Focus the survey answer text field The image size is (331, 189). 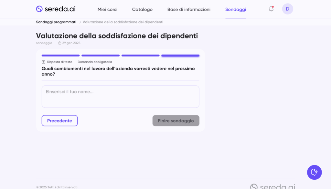tap(120, 96)
